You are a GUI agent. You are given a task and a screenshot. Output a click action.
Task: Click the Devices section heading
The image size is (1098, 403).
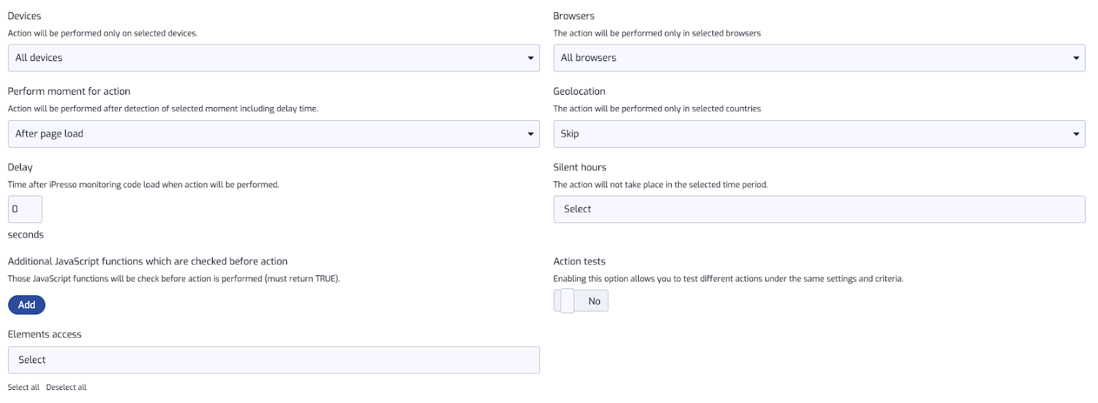25,16
